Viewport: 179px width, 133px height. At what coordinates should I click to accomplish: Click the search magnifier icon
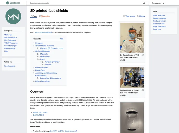[144, 3]
